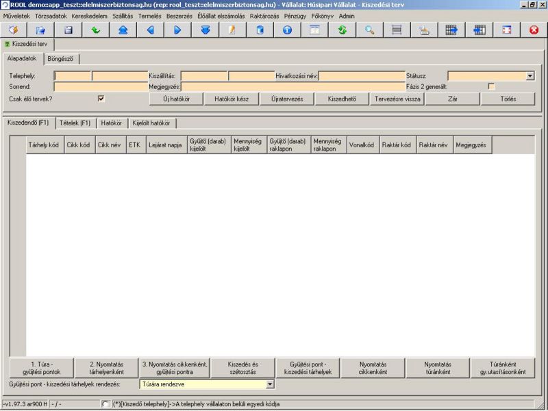Open the Státusz dropdown list
This screenshot has width=548, height=411.
(530, 76)
